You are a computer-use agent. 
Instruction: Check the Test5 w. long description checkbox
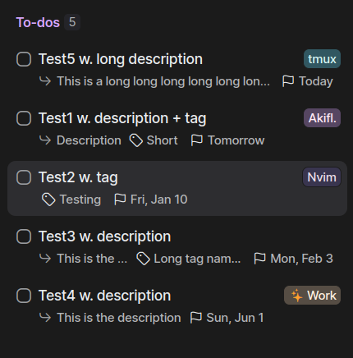(24, 59)
